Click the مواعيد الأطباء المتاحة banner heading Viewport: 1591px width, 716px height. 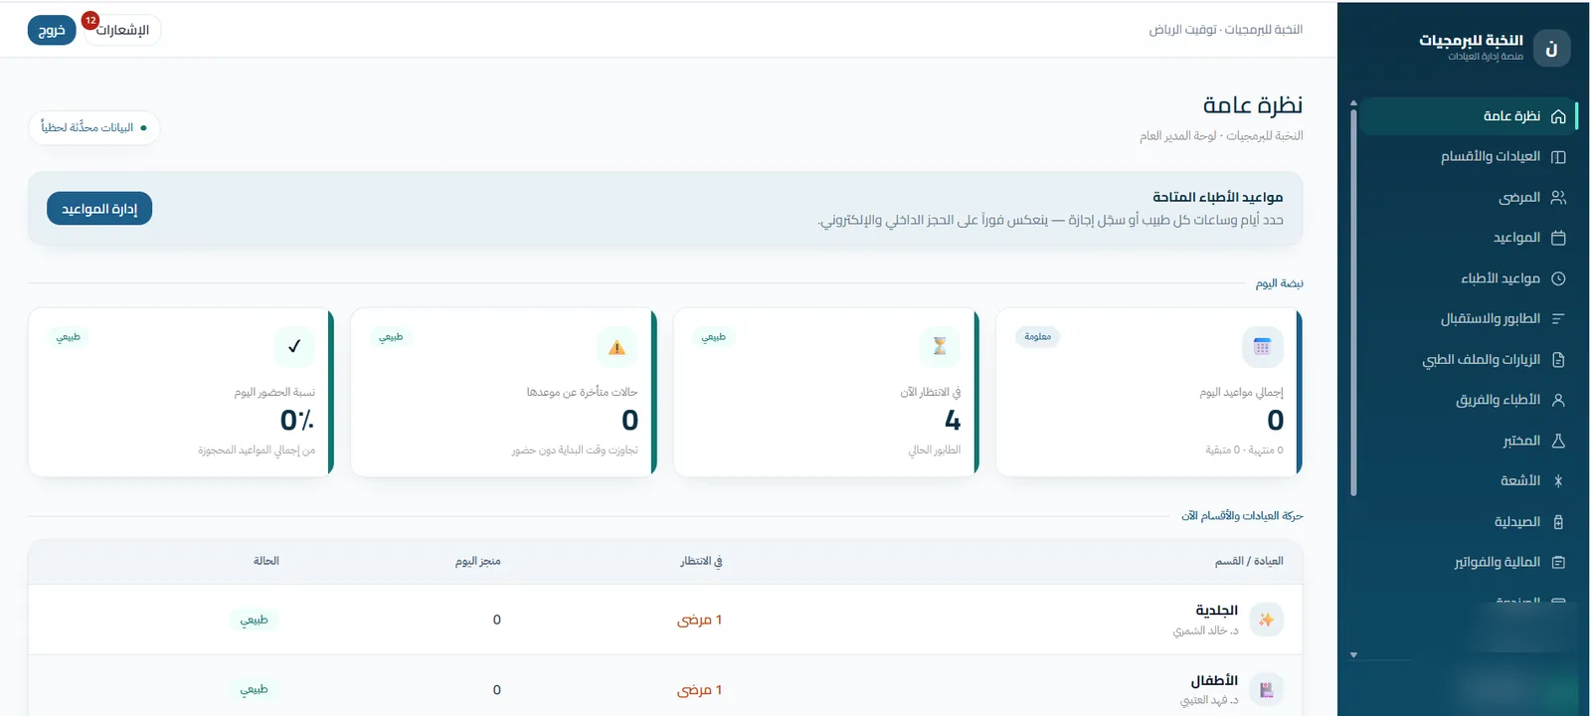point(1218,197)
